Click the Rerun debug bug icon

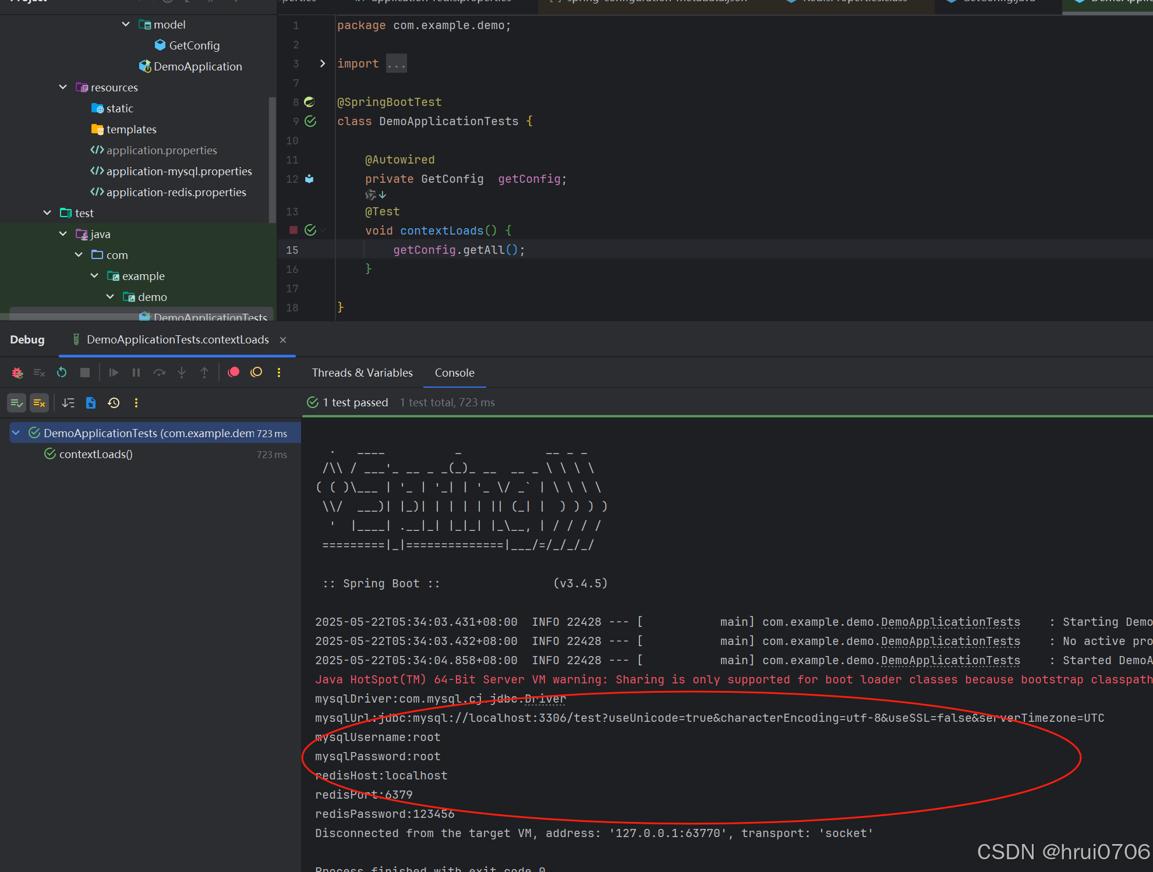[x=17, y=373]
